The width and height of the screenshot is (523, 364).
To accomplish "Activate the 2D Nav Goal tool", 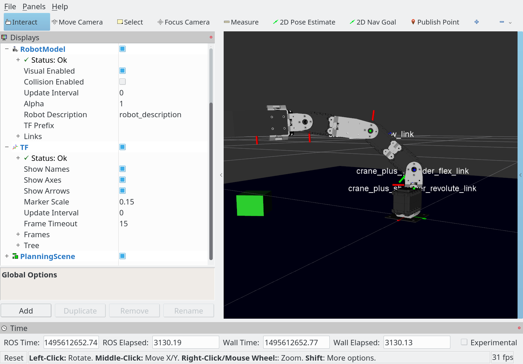I will tap(373, 22).
